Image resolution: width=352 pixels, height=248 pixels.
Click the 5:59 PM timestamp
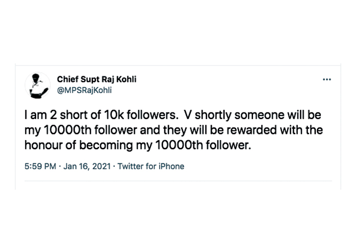[40, 166]
